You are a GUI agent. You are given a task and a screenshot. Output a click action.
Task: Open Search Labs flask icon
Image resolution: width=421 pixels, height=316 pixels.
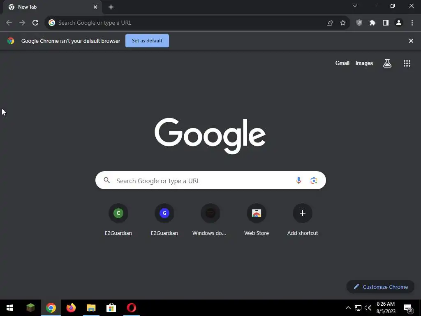[387, 63]
